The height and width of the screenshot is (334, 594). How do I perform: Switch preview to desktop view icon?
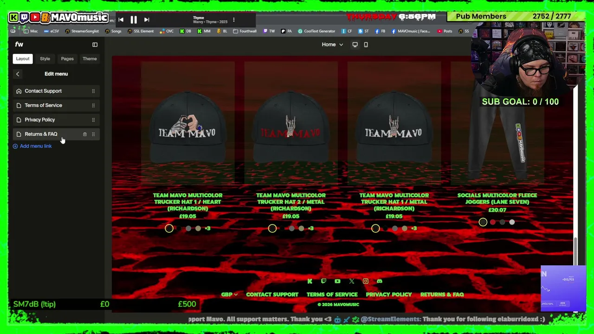click(355, 45)
